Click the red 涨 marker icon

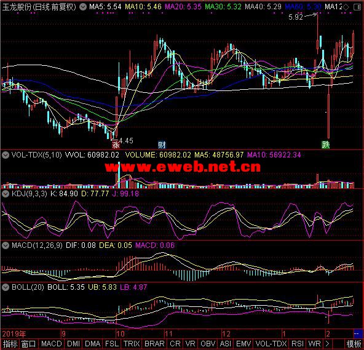[116, 145]
